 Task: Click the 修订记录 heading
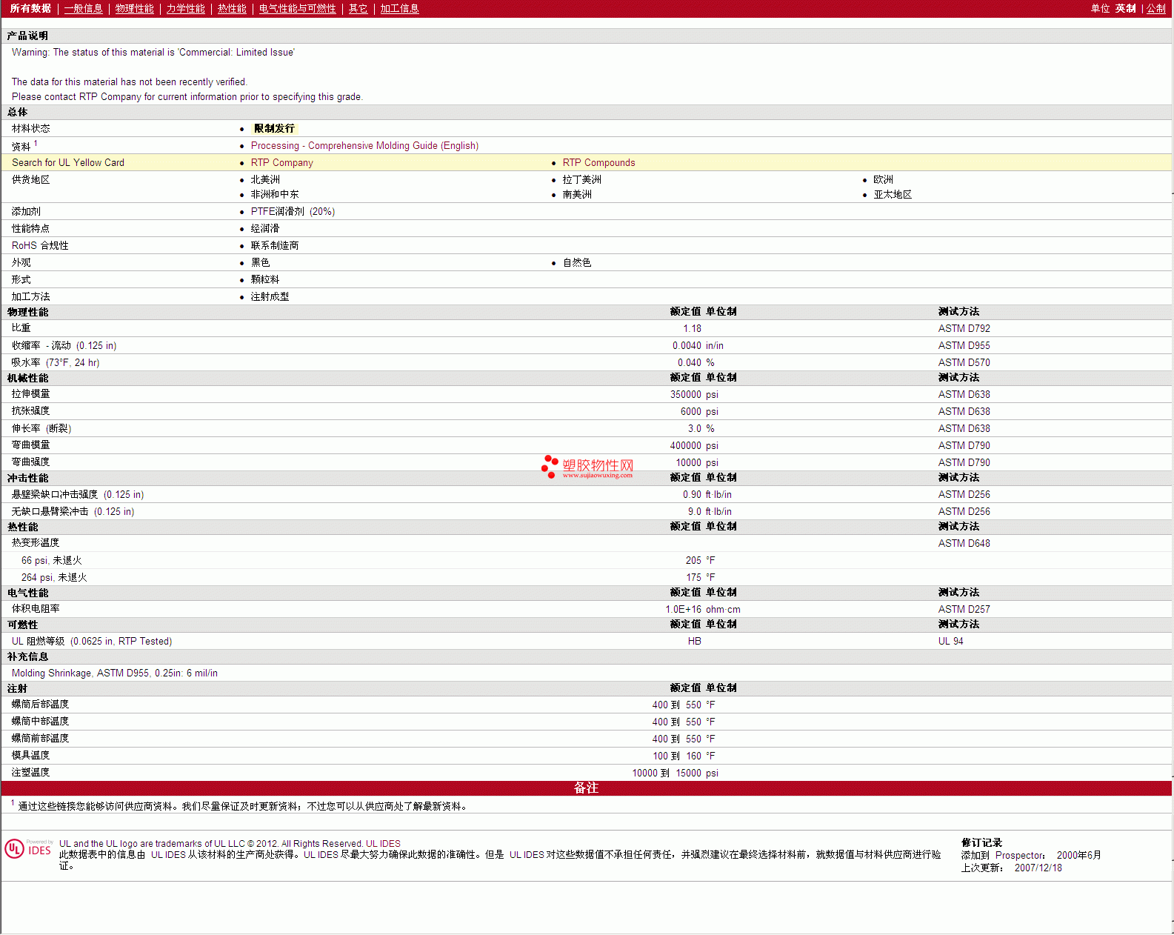pos(981,843)
